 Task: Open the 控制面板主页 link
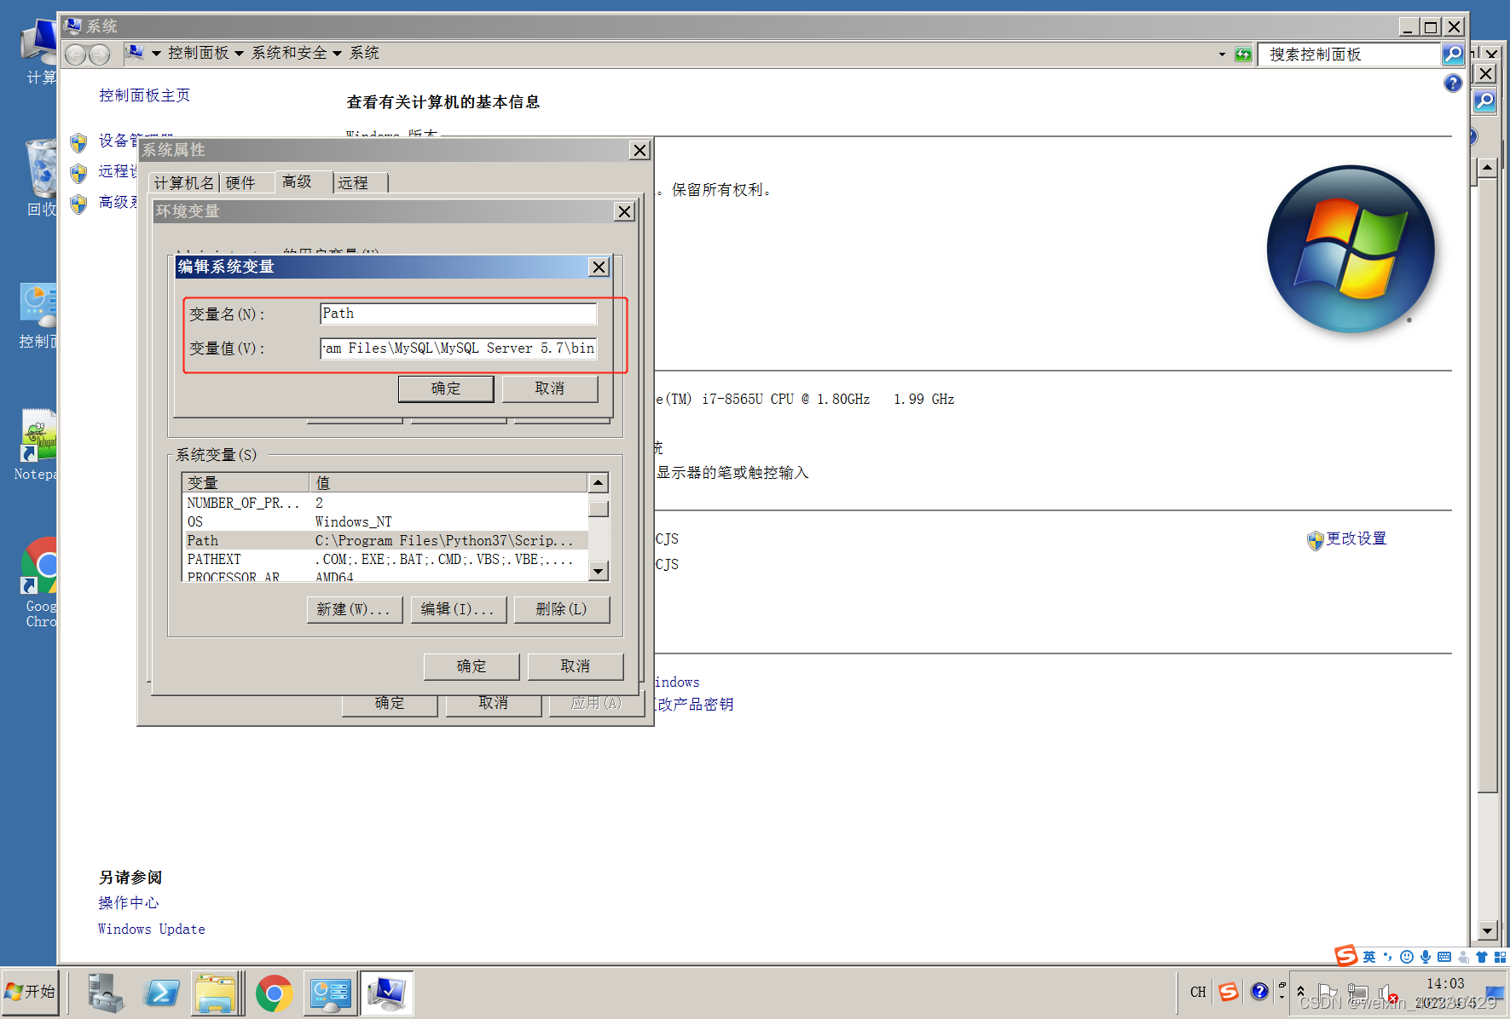tap(144, 95)
